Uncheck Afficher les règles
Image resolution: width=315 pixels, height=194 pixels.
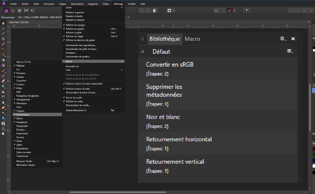[x=93, y=36]
